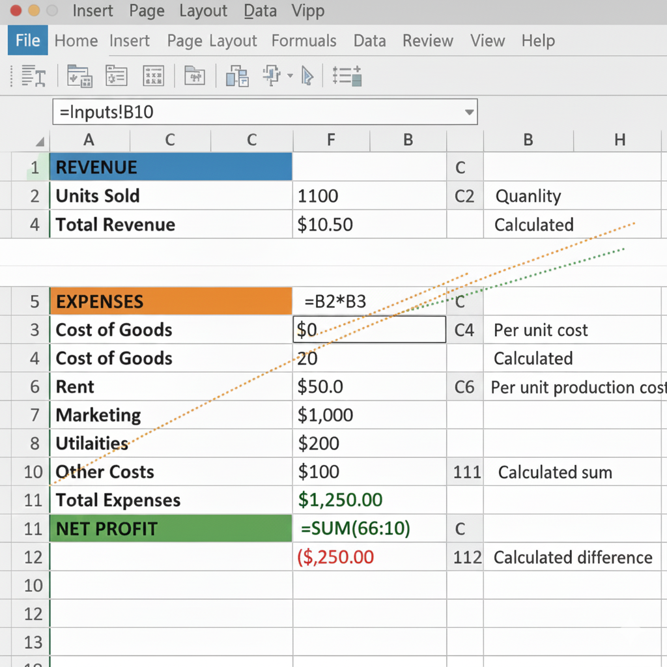
Task: Open the formula bar dropdown arrow
Action: tap(468, 112)
